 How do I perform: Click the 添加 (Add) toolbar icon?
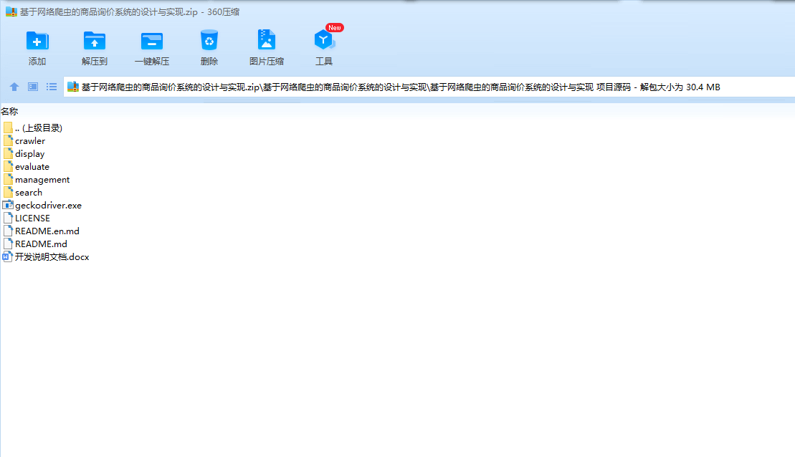pyautogui.click(x=37, y=41)
